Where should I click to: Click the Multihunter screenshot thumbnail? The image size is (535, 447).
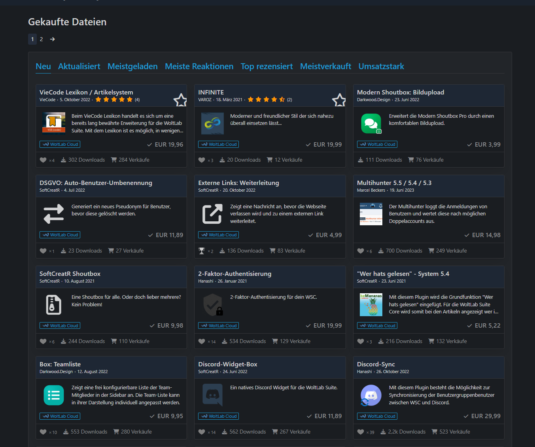371,214
